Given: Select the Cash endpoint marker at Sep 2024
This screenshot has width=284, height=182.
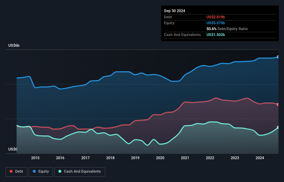Looking at the screenshot, I should pyautogui.click(x=278, y=127).
